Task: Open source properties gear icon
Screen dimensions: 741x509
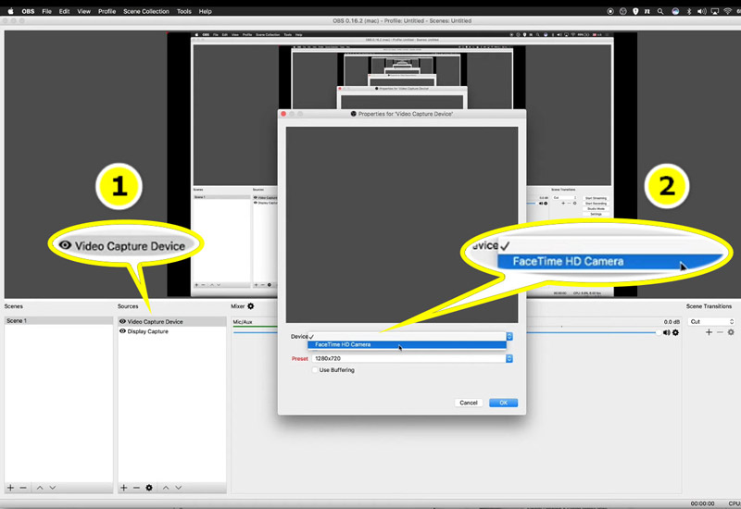Action: click(149, 487)
